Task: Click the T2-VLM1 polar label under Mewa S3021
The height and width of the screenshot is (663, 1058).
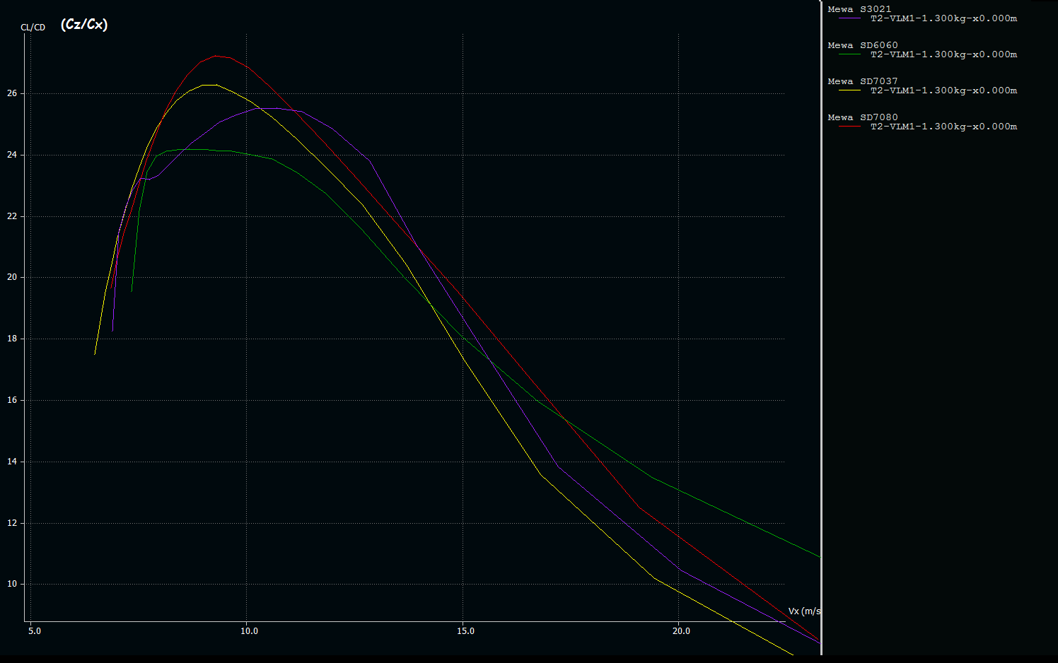Action: point(943,18)
